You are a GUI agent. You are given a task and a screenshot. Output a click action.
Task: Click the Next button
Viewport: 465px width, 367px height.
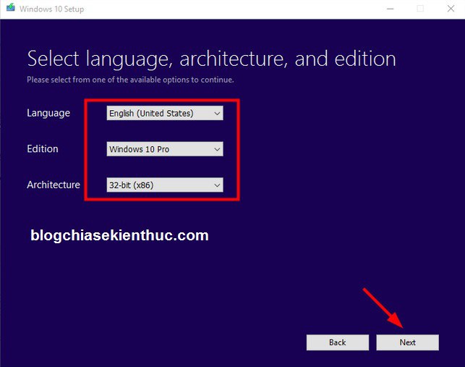point(407,342)
